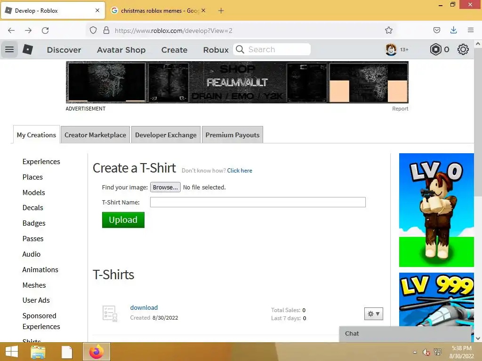Select Decals in the sidebar
482x361 pixels.
(33, 208)
